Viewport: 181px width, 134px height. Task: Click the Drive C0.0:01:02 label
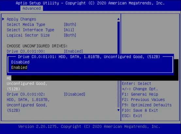[26, 94]
